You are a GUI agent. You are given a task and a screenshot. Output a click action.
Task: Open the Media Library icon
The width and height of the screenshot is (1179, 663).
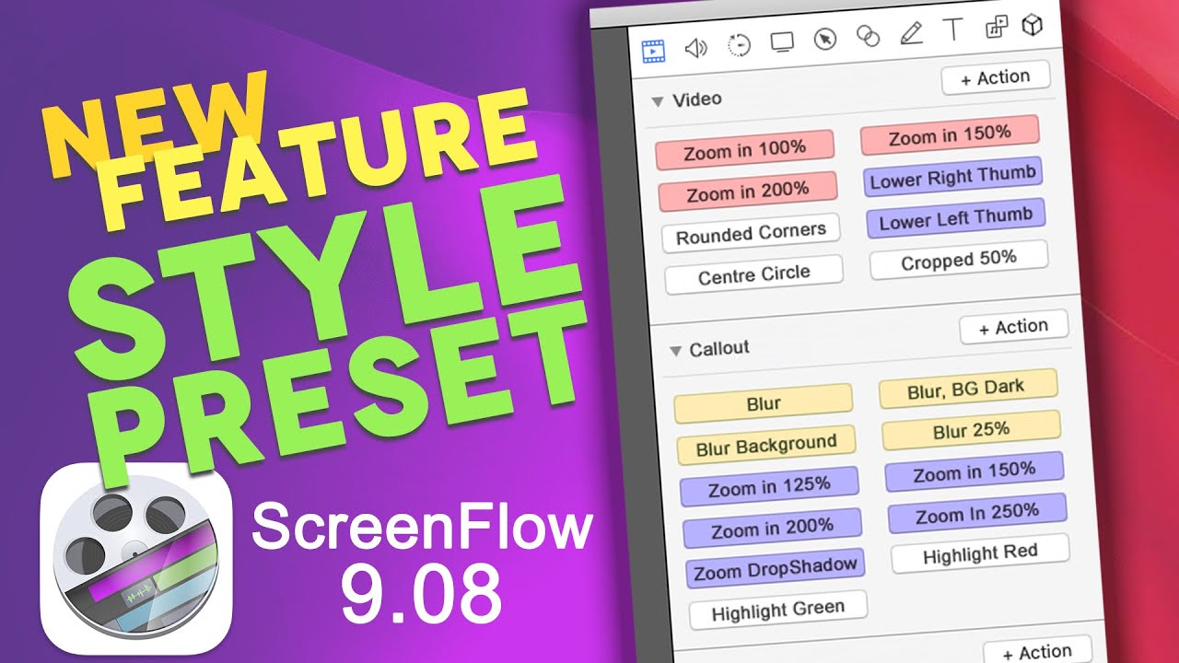996,27
